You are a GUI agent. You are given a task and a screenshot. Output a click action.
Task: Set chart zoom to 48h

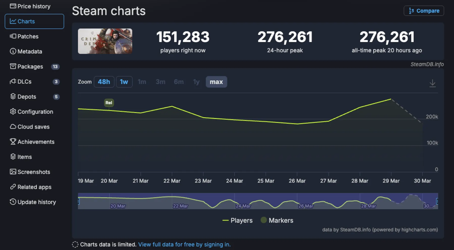(104, 82)
